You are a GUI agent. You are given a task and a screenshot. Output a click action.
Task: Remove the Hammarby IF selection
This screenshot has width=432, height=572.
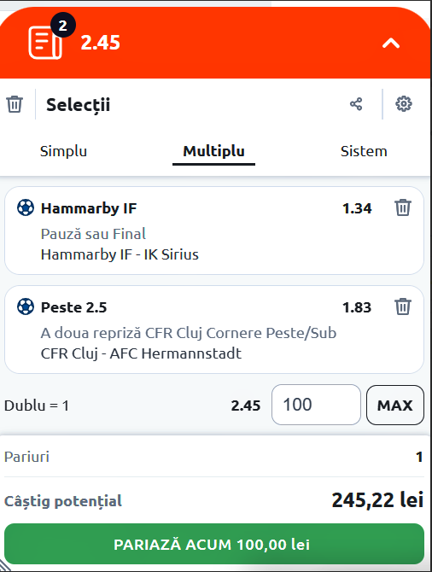click(x=403, y=207)
